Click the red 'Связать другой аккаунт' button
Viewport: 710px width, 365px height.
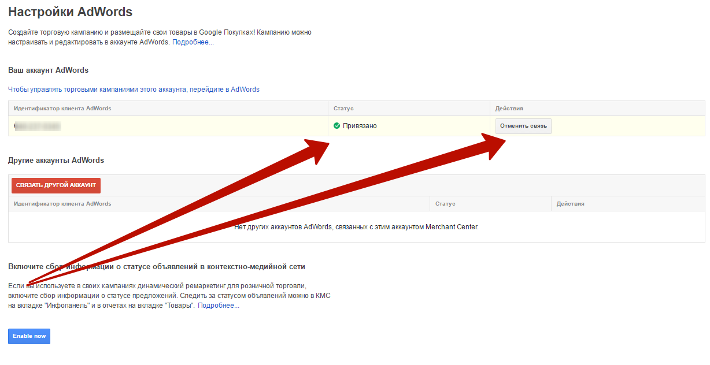[56, 185]
